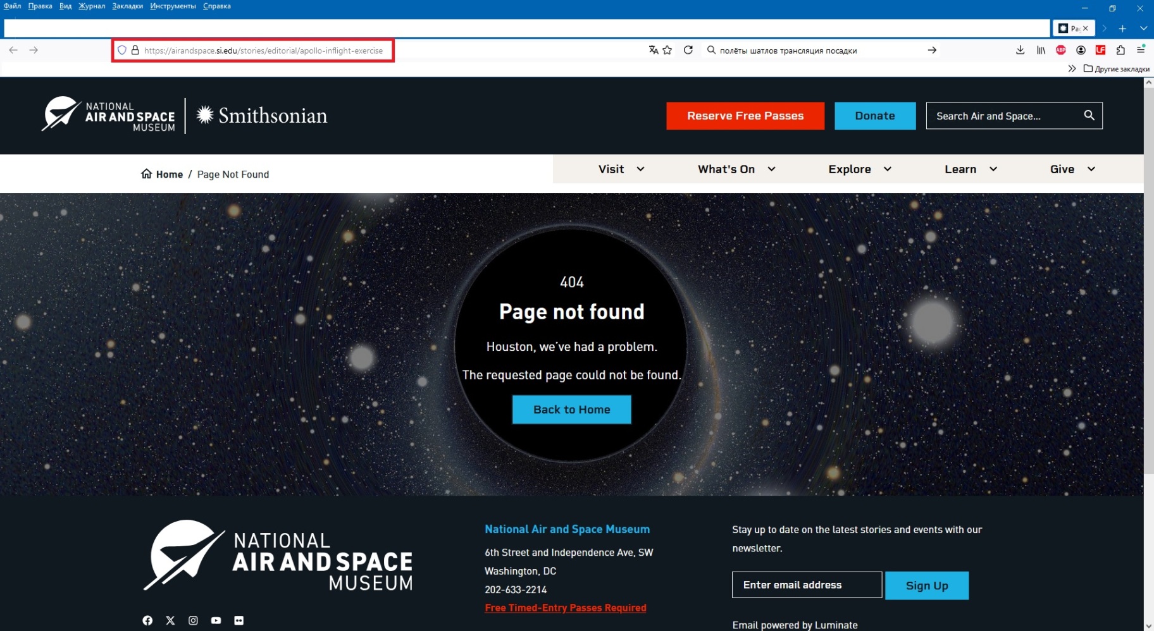Click the search engine magnifier in the browser search bar
1154x631 pixels.
tap(711, 50)
